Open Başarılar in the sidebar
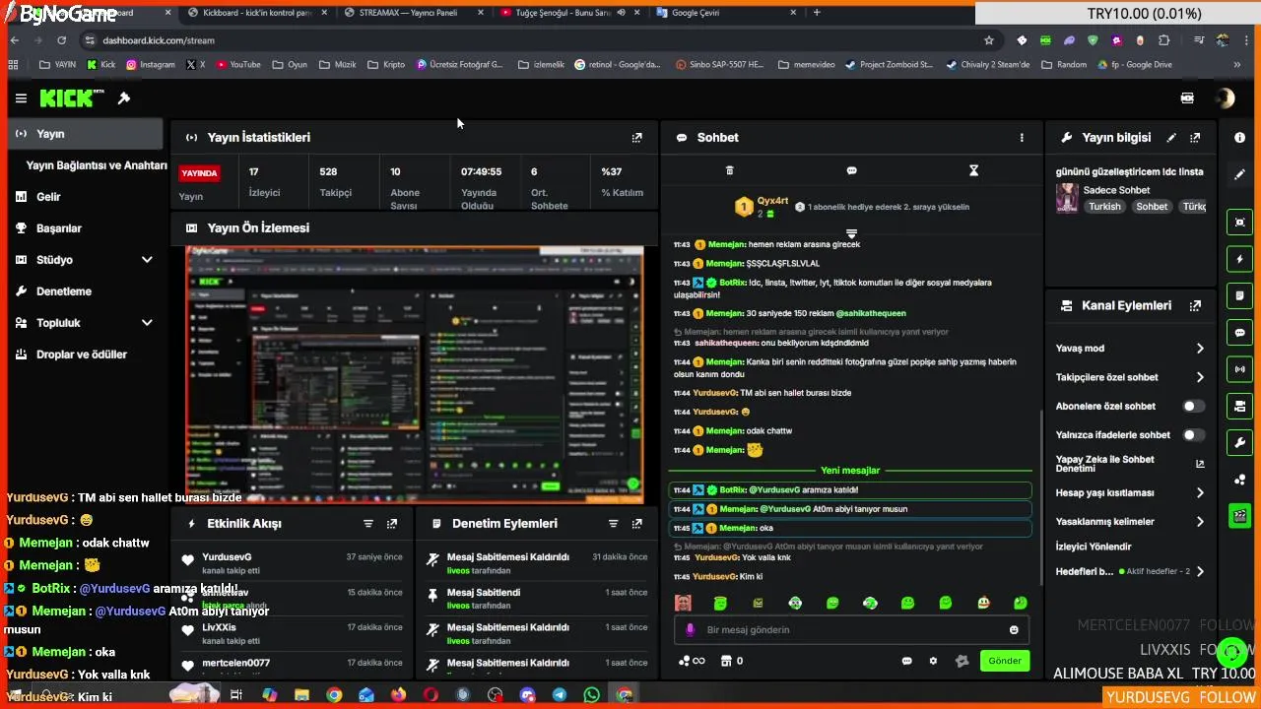Image resolution: width=1261 pixels, height=709 pixels. (x=84, y=228)
